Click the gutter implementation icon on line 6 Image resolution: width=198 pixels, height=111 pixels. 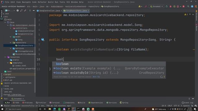(x=43, y=39)
